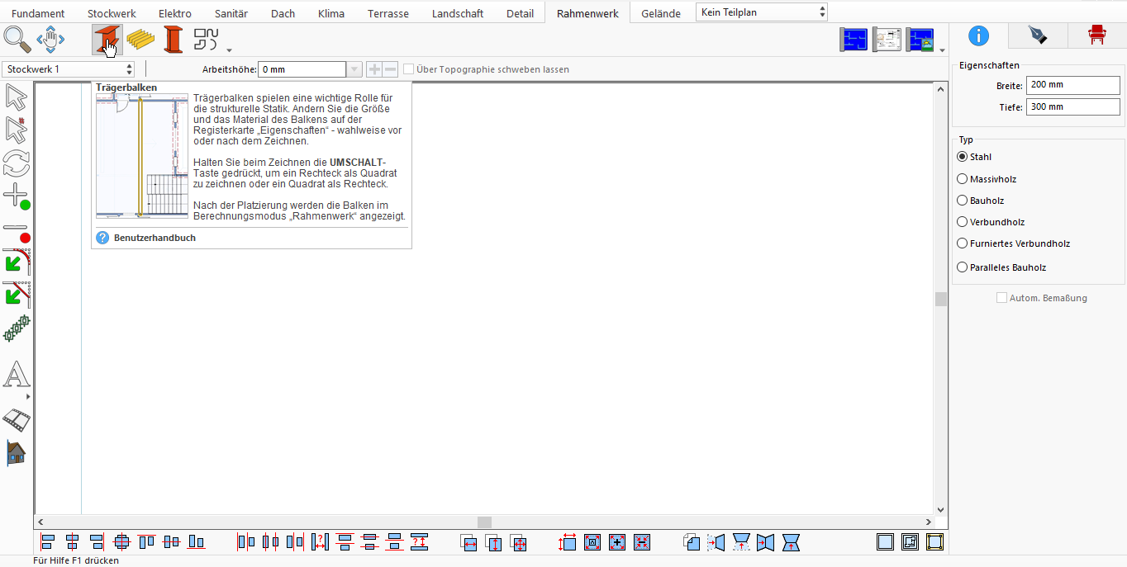Image resolution: width=1127 pixels, height=567 pixels.
Task: Open the Benutzerhandbuch link
Action: (x=155, y=238)
